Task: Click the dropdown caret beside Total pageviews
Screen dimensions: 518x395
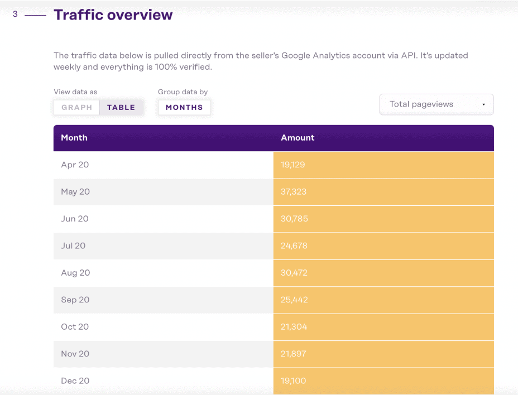Action: coord(483,104)
